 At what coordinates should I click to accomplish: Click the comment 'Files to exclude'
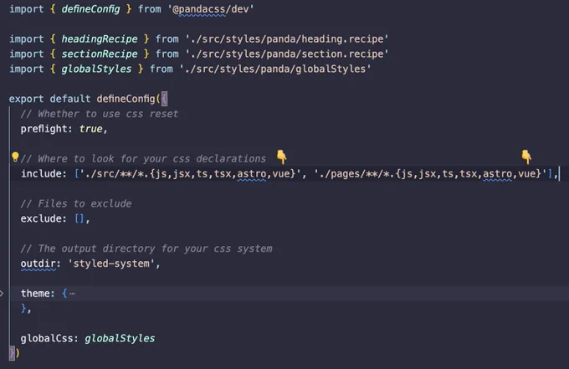(x=76, y=203)
